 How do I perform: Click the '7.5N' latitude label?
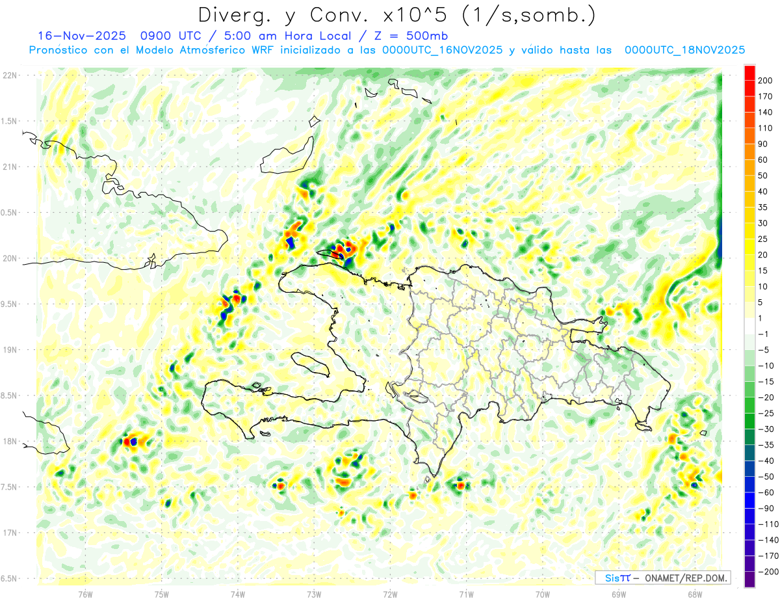(x=9, y=487)
